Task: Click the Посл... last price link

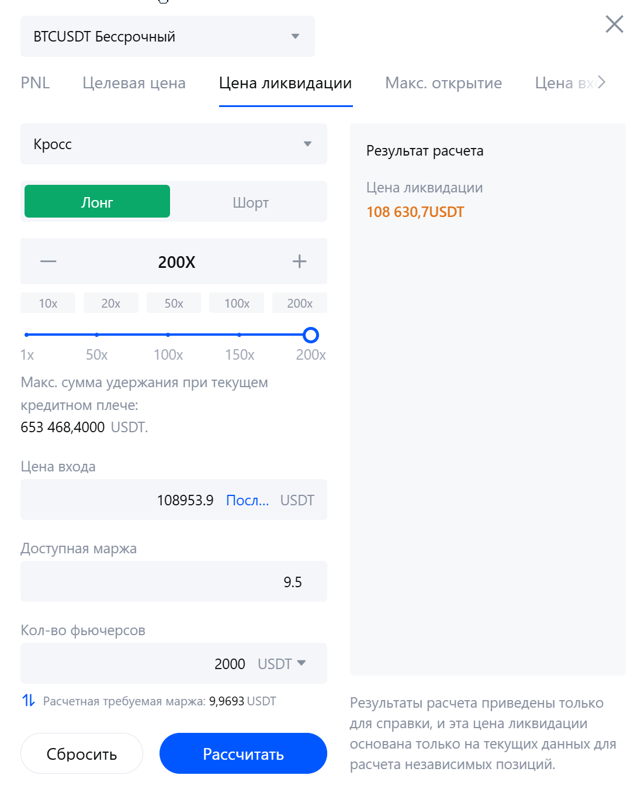Action: point(247,500)
